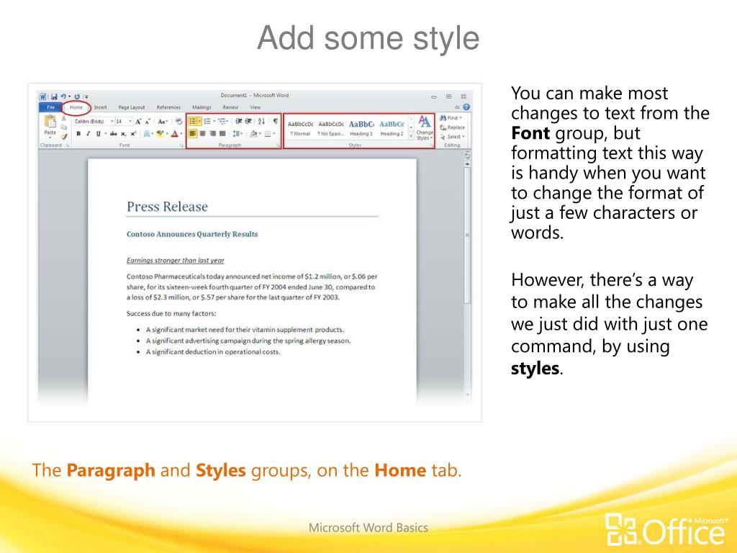Toggle Superscript formatting
The width and height of the screenshot is (737, 553).
tap(133, 134)
